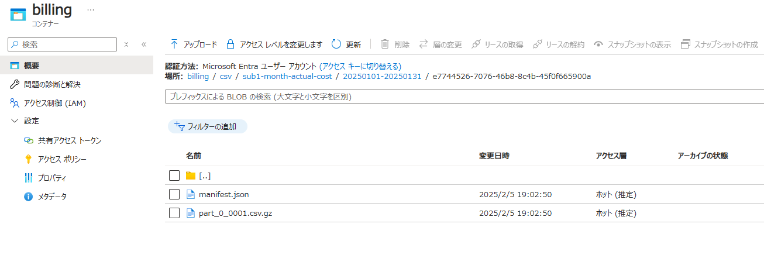Check the box for the [..] folder row
The width and height of the screenshot is (764, 265).
point(174,175)
